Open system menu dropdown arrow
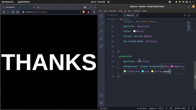Screen dimensions: 196x110 tap(193, 2)
